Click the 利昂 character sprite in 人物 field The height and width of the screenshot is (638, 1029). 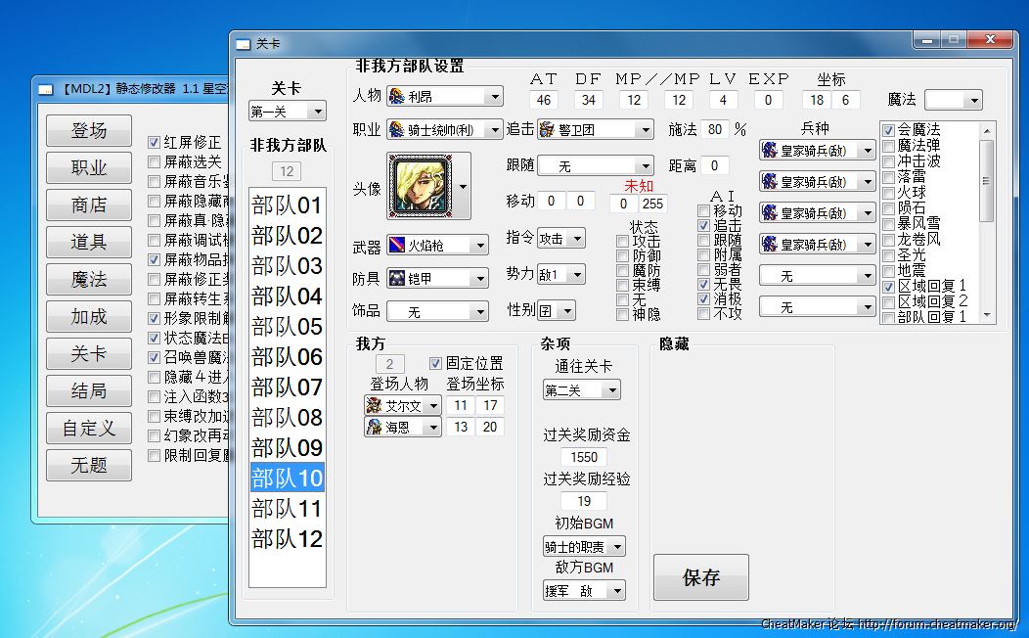pos(397,96)
